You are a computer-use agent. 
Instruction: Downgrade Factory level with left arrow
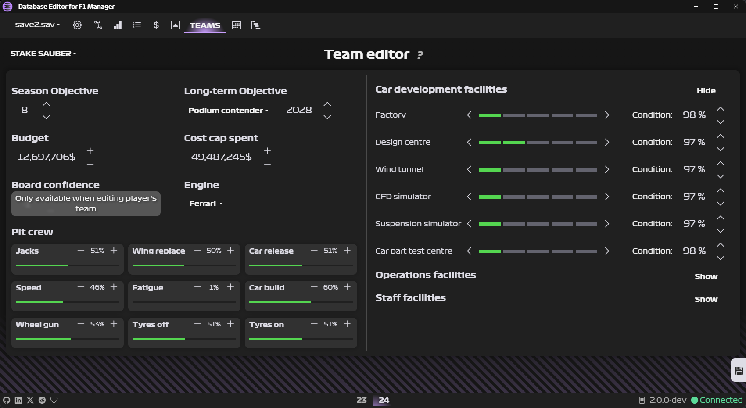[469, 115]
